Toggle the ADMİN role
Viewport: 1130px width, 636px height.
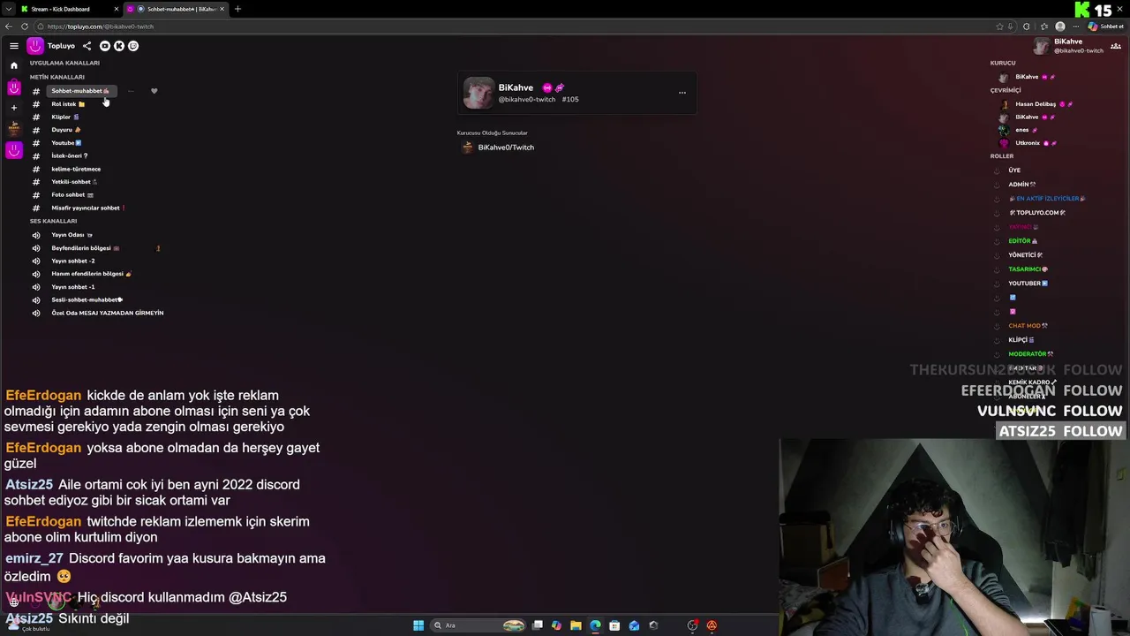[x=1021, y=185]
